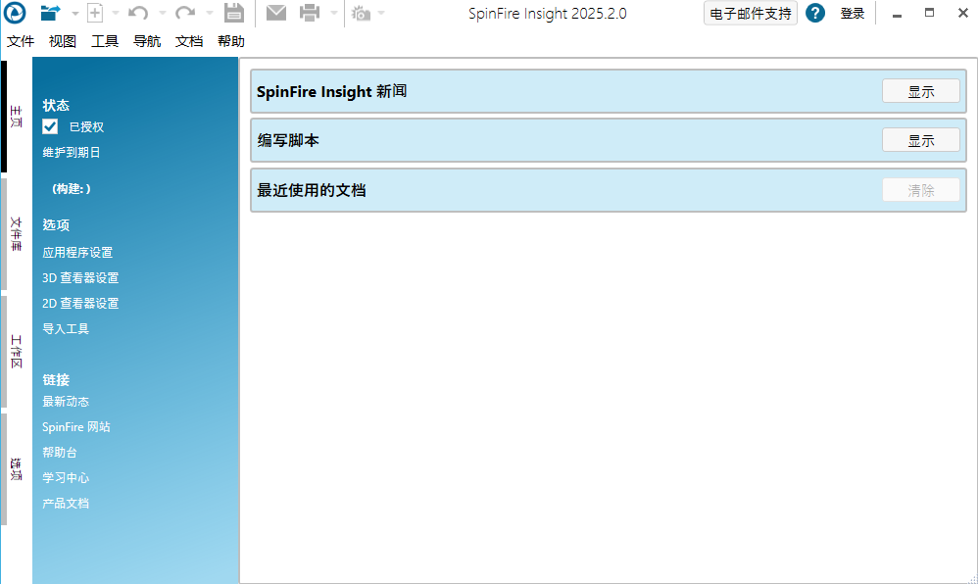Open a file with the folder icon
The height and width of the screenshot is (584, 978).
[50, 13]
